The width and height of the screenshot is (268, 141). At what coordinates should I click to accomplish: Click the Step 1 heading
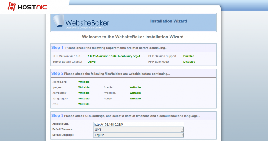57,48
